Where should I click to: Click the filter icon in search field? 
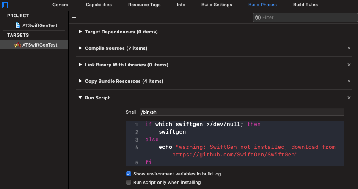258,18
